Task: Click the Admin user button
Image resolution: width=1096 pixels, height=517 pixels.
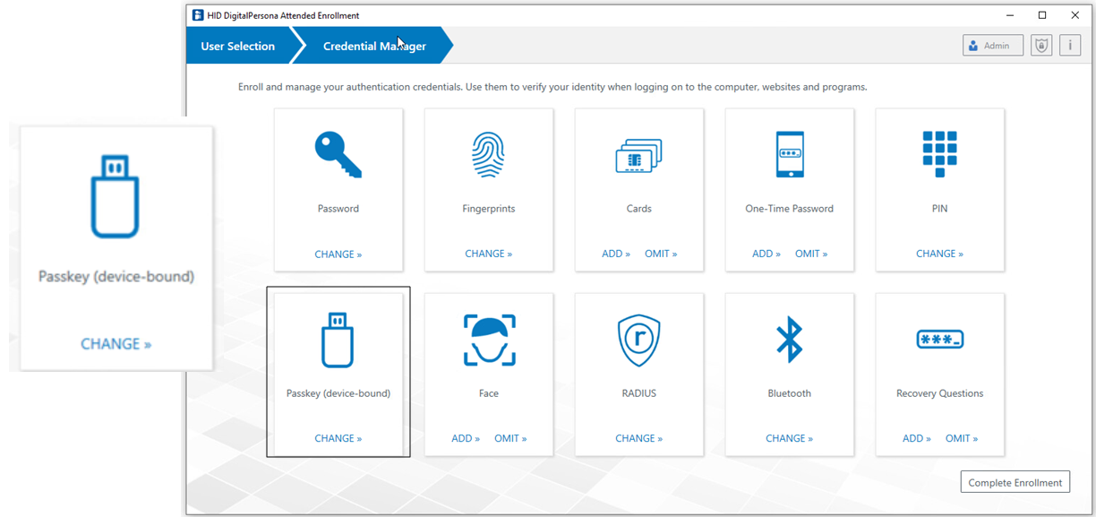Action: tap(992, 46)
